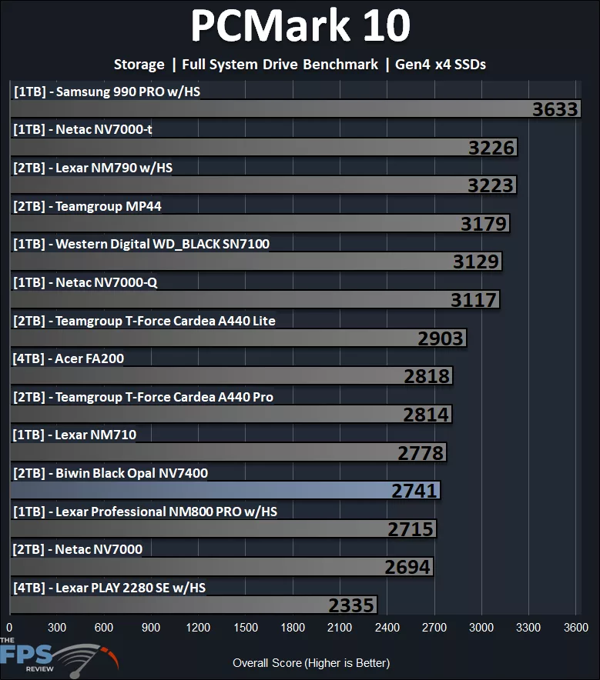Click the Netac NV7000-t label
Image resolution: width=600 pixels, height=680 pixels.
[x=82, y=129]
